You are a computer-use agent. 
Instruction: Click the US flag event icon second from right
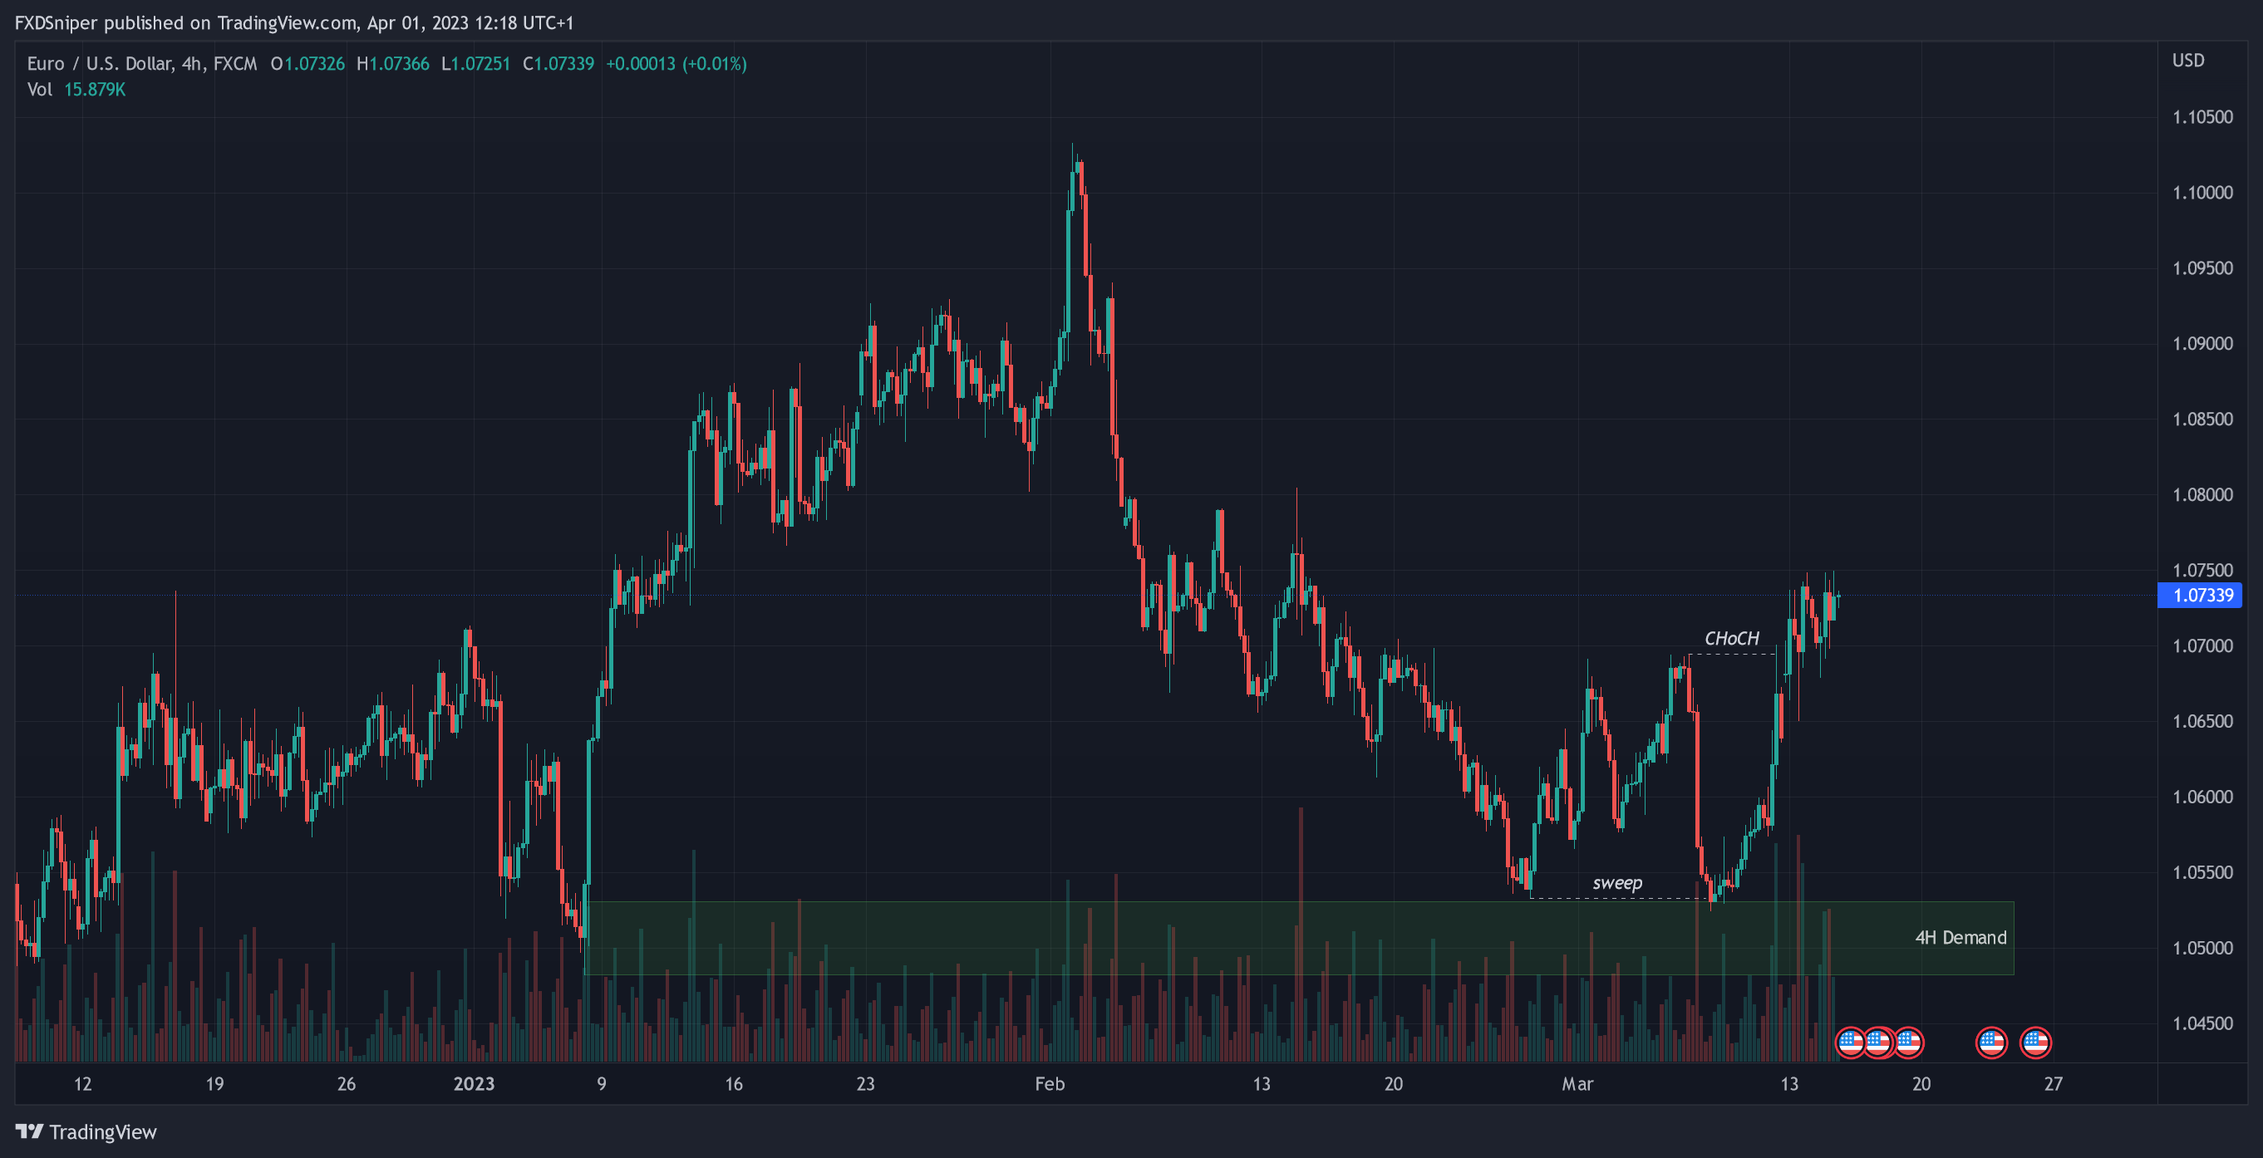[x=1990, y=1042]
